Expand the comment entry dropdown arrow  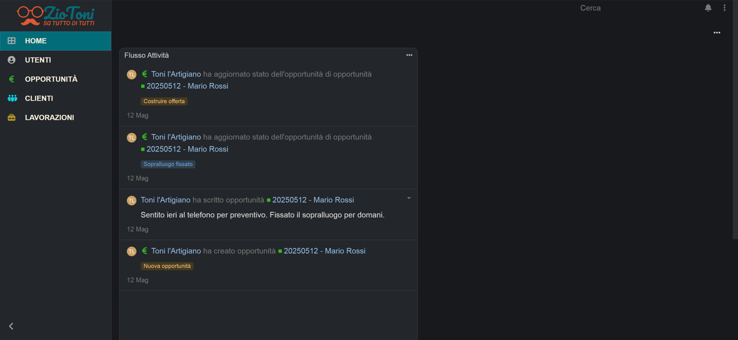409,198
